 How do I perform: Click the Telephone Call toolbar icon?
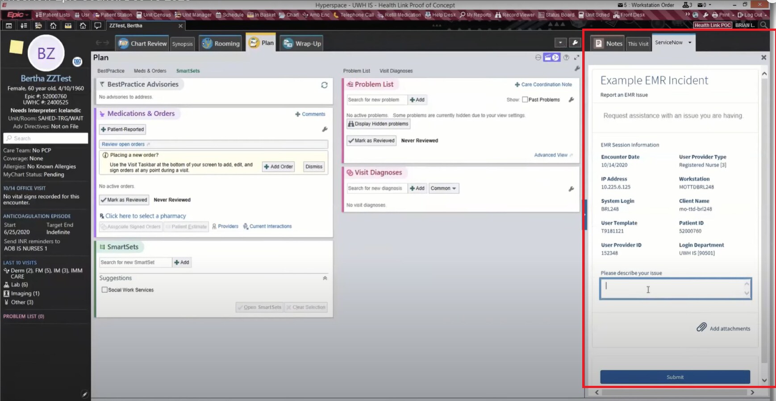coord(354,15)
